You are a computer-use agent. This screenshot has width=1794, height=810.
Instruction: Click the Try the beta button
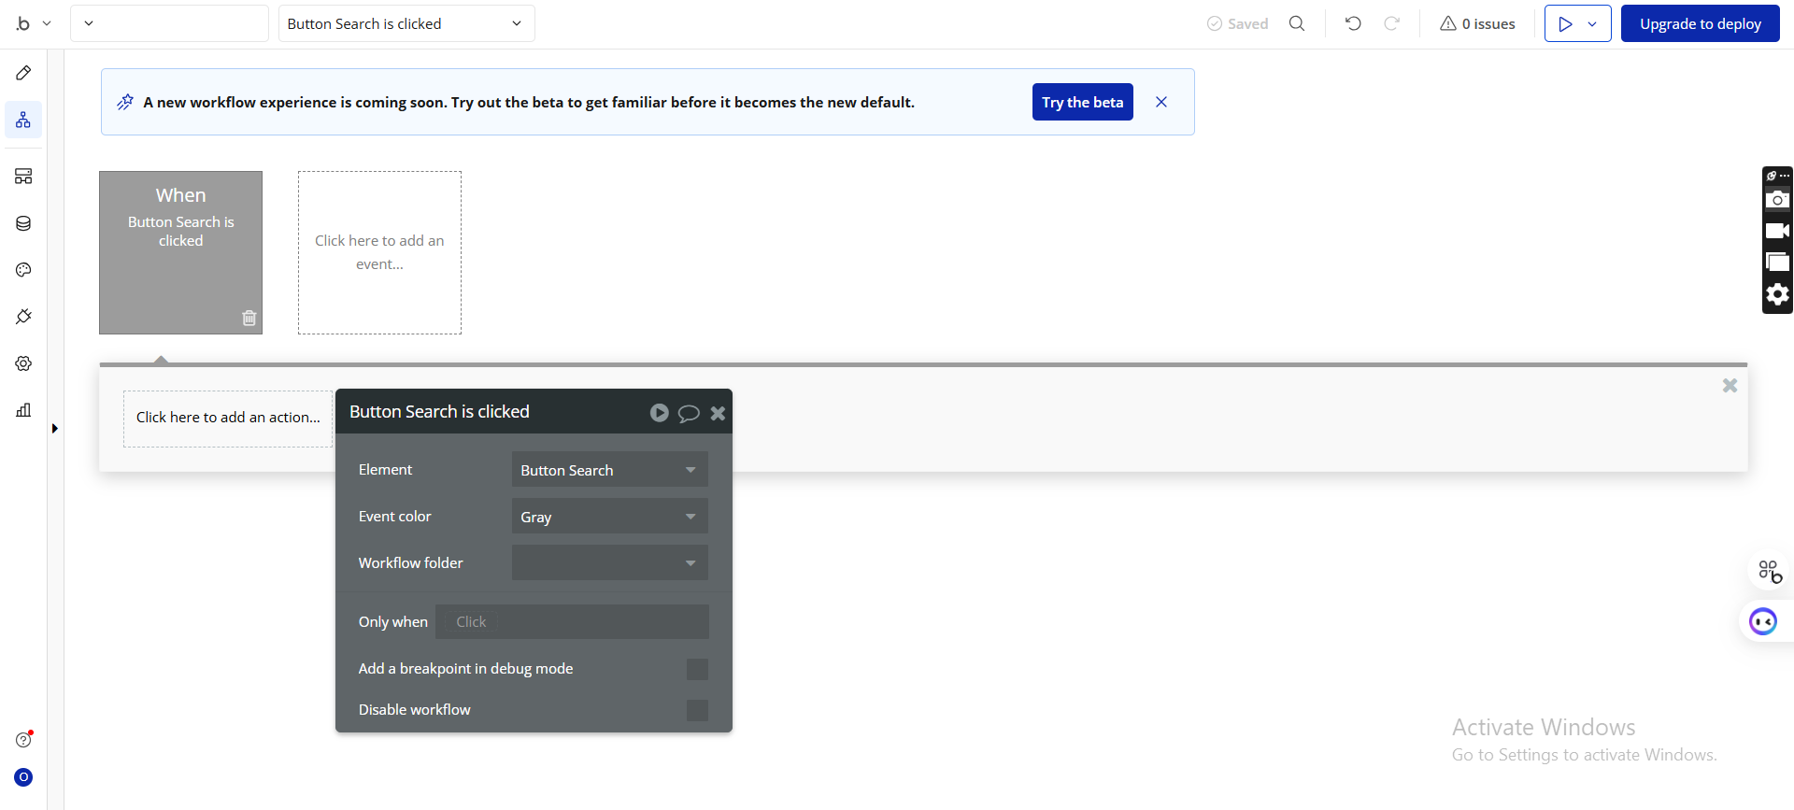point(1082,102)
